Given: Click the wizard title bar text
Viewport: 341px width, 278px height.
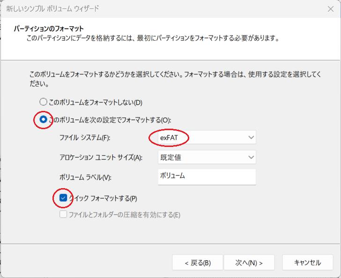Looking at the screenshot, I should (52, 9).
